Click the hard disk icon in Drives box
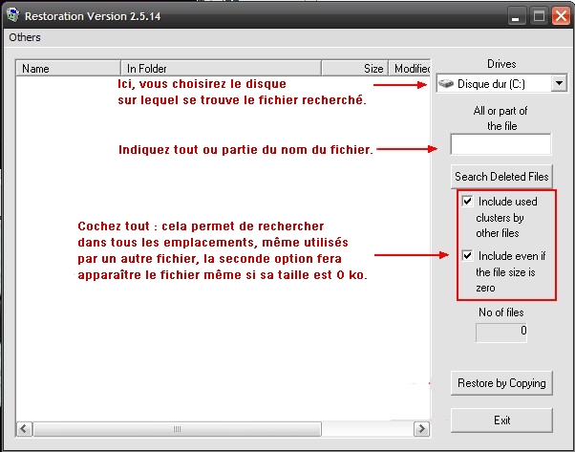 pyautogui.click(x=446, y=84)
